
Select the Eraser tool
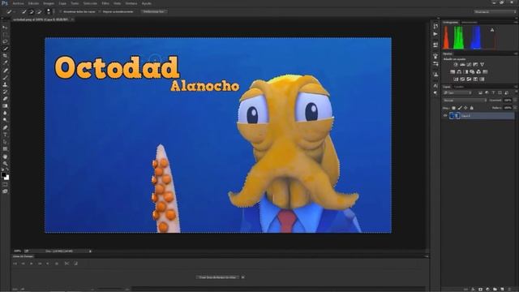[5, 99]
